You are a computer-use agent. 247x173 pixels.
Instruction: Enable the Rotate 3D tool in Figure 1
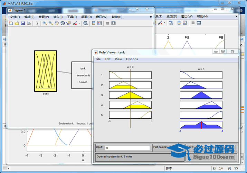click(63, 23)
